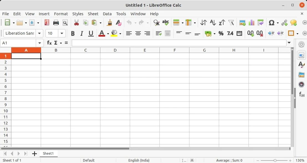Open Find & Replace
Screen dimensions: 307x163
click(156, 22)
